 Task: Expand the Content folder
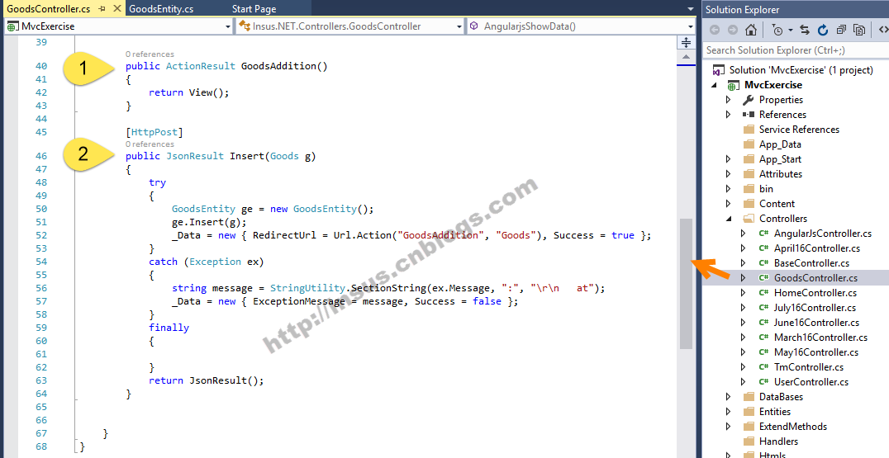pyautogui.click(x=729, y=204)
